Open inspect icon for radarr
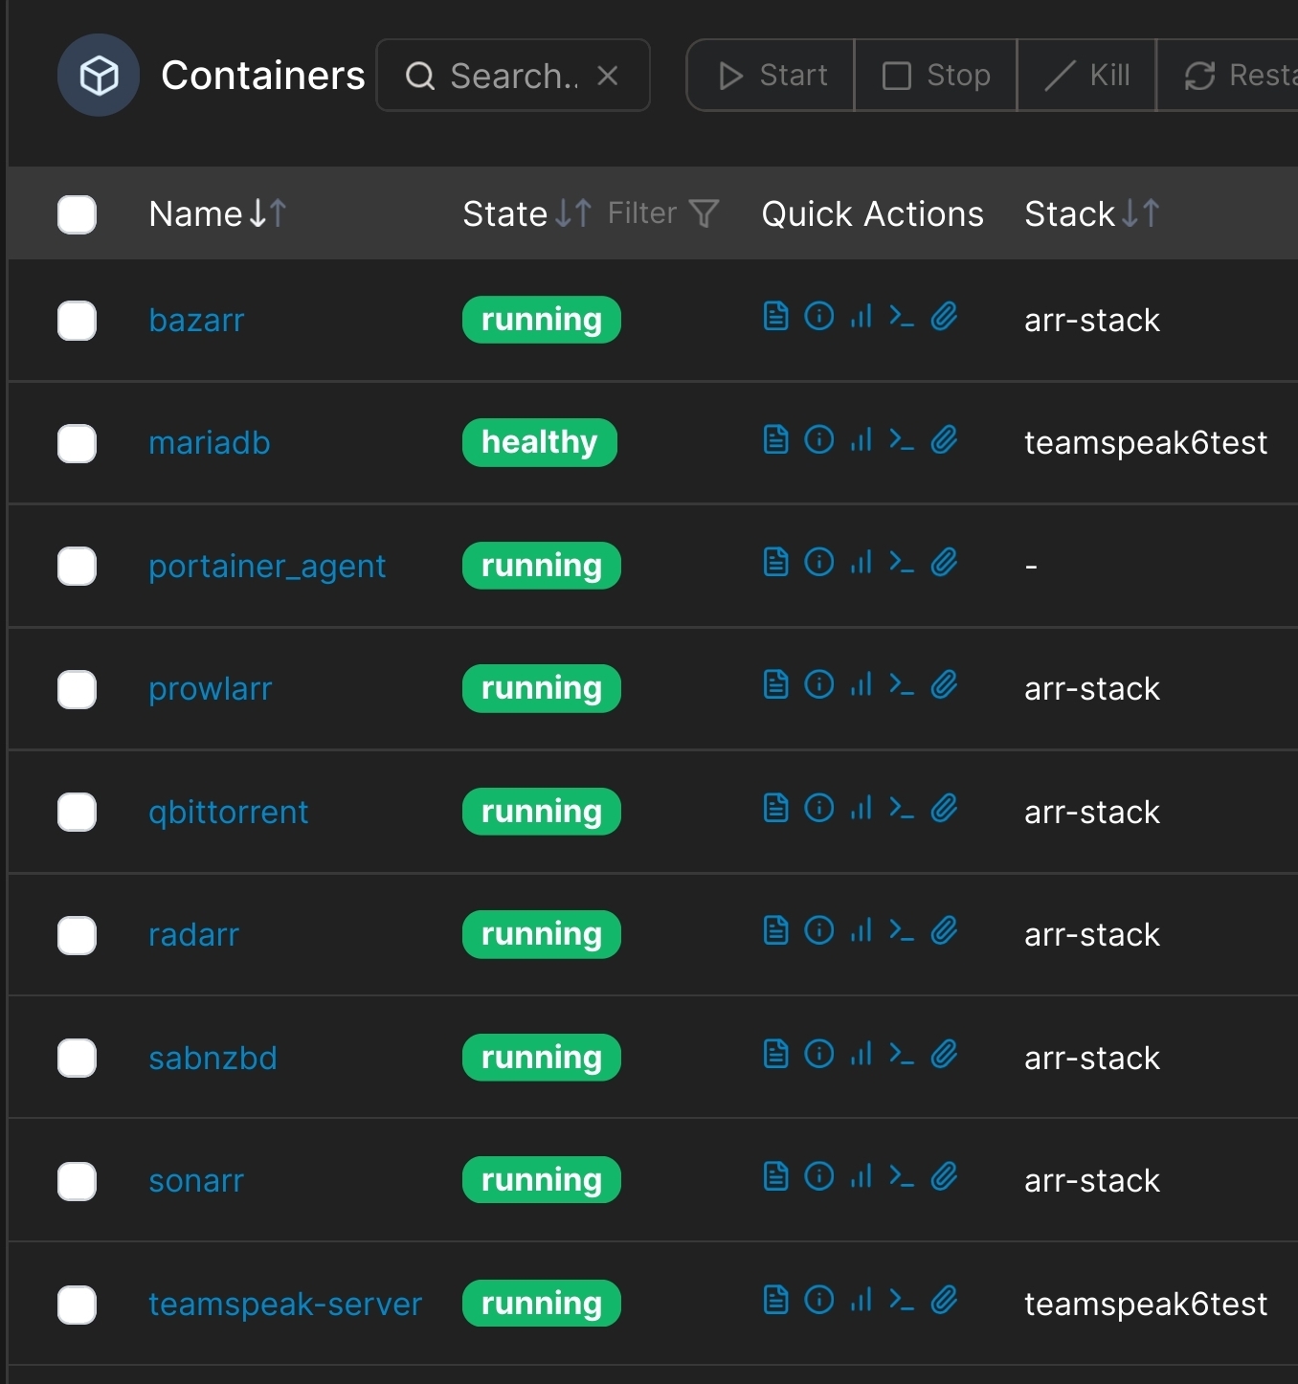This screenshot has width=1298, height=1384. 819,930
